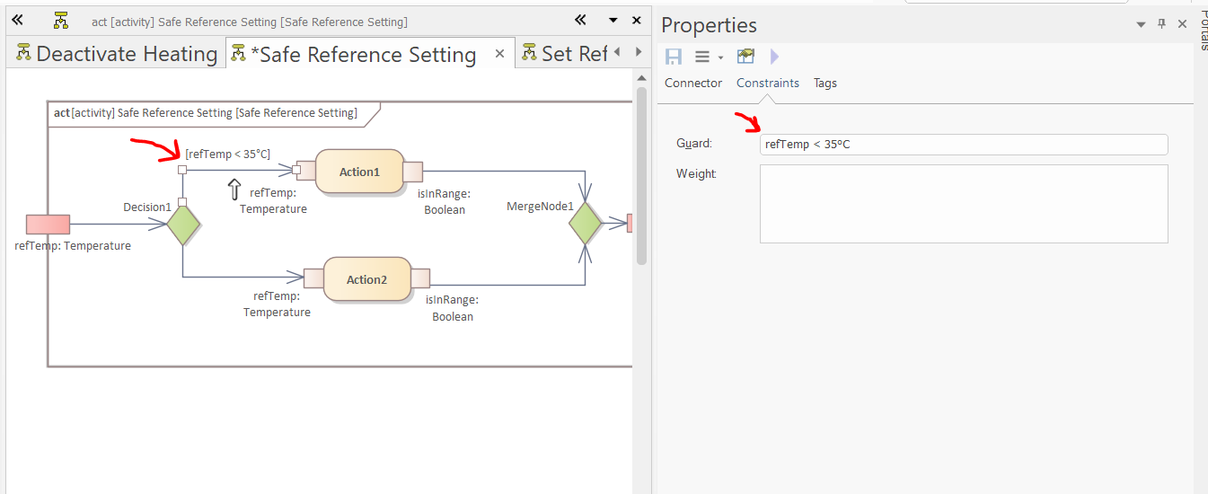Viewport: 1208px width, 494px height.
Task: Click inside the Weight text box
Action: pos(963,203)
